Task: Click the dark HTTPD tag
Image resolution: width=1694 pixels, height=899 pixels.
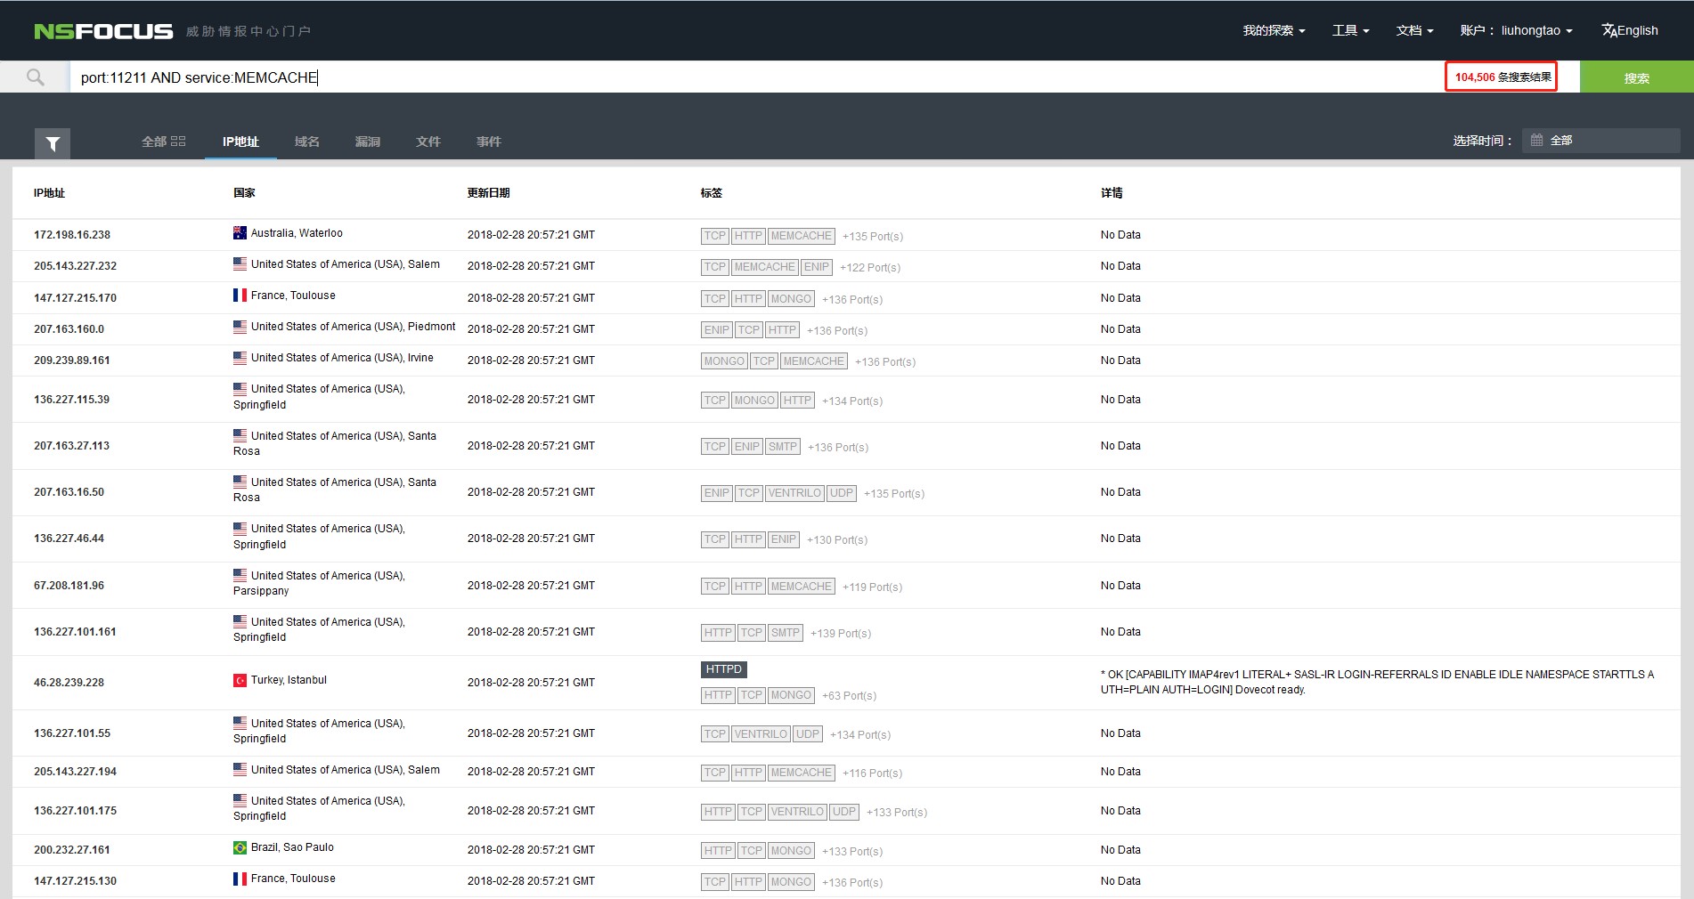Action: pos(723,669)
